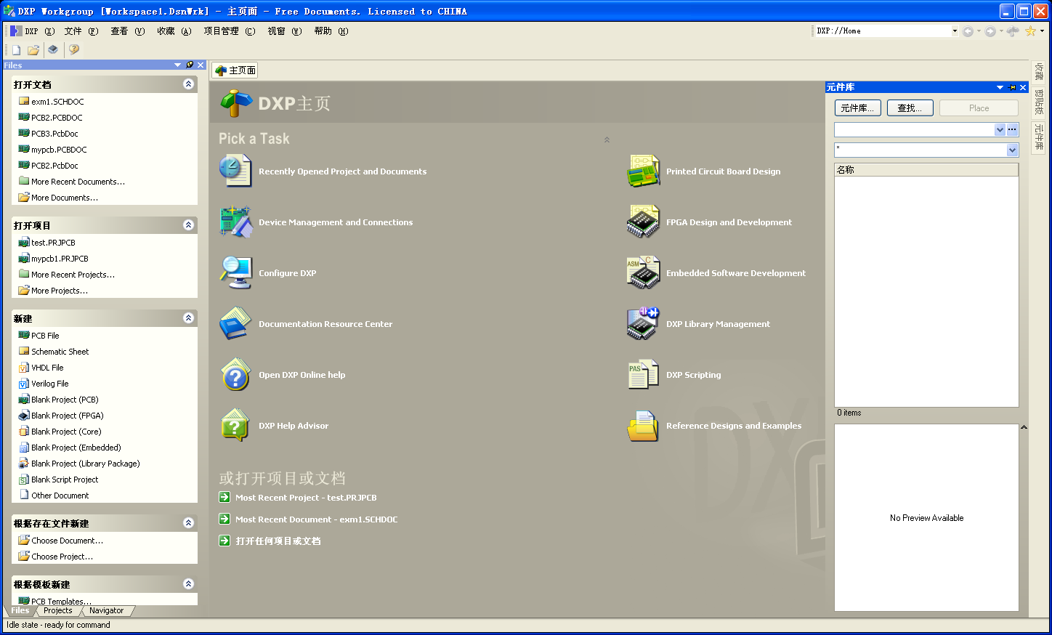Open exm1.SCHDOC from open documents

point(57,102)
